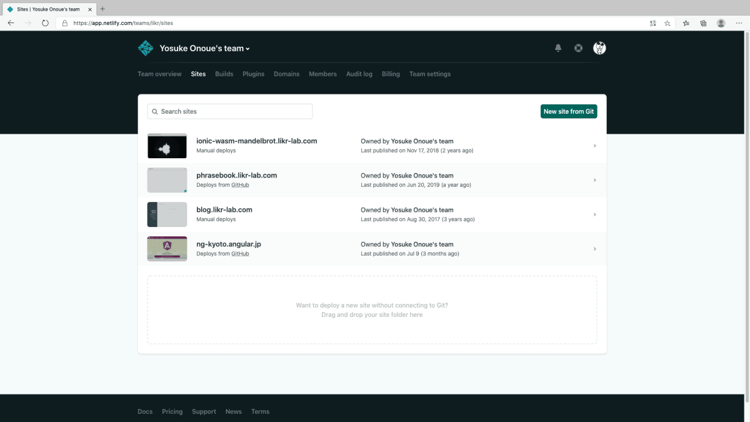Screen dimensions: 750x422
Task: Open Support footer link
Action: [204, 411]
